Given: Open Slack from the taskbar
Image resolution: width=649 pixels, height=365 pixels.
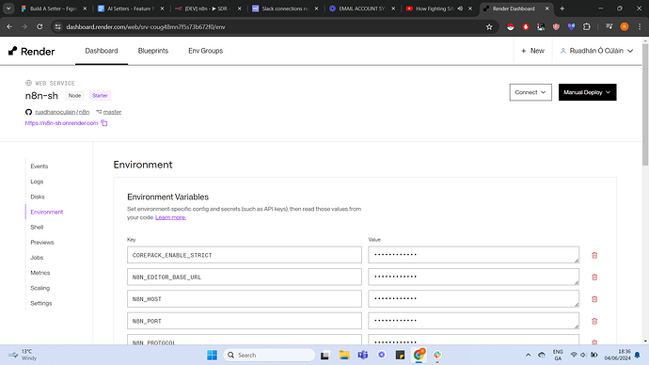Looking at the screenshot, I should pos(437,355).
